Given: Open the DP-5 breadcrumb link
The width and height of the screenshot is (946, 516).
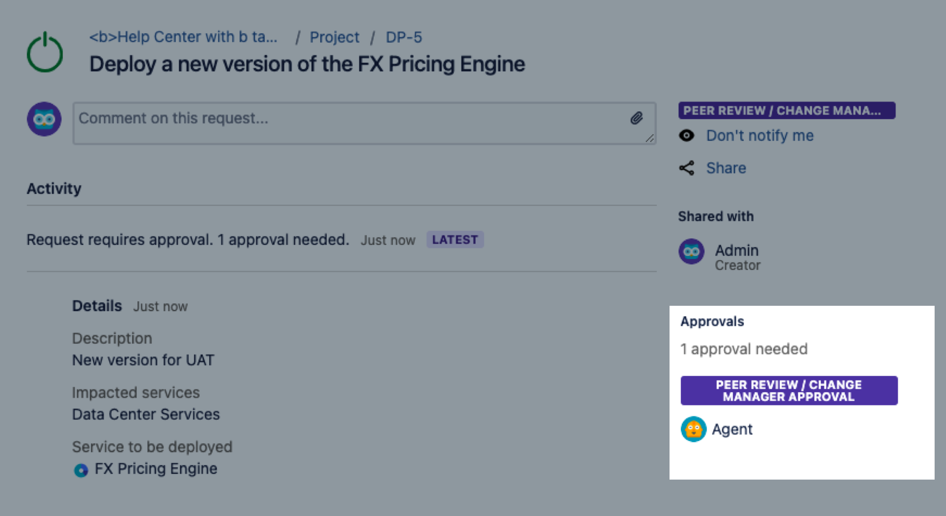Looking at the screenshot, I should pyautogui.click(x=404, y=37).
